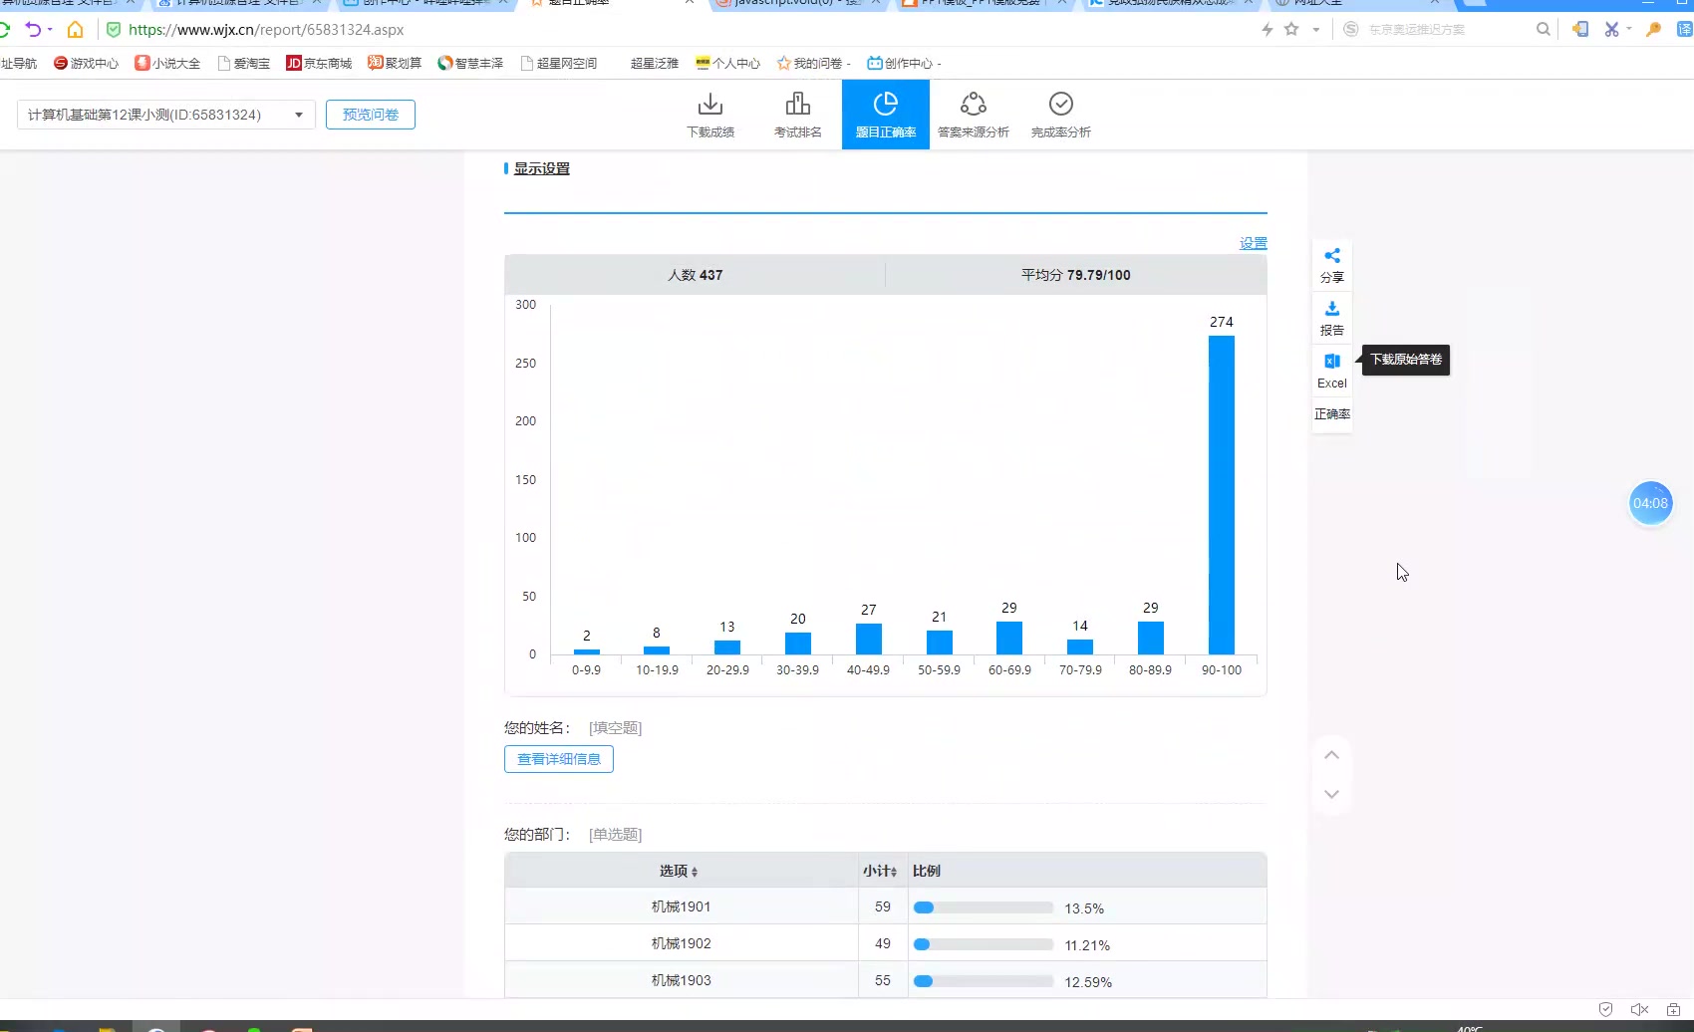Click the 查看详细信息 button

coord(559,759)
